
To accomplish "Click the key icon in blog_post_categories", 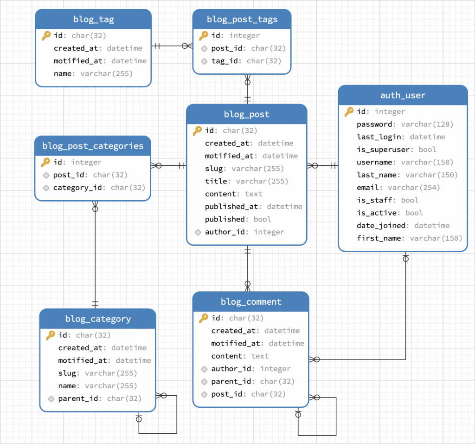I will coord(45,162).
